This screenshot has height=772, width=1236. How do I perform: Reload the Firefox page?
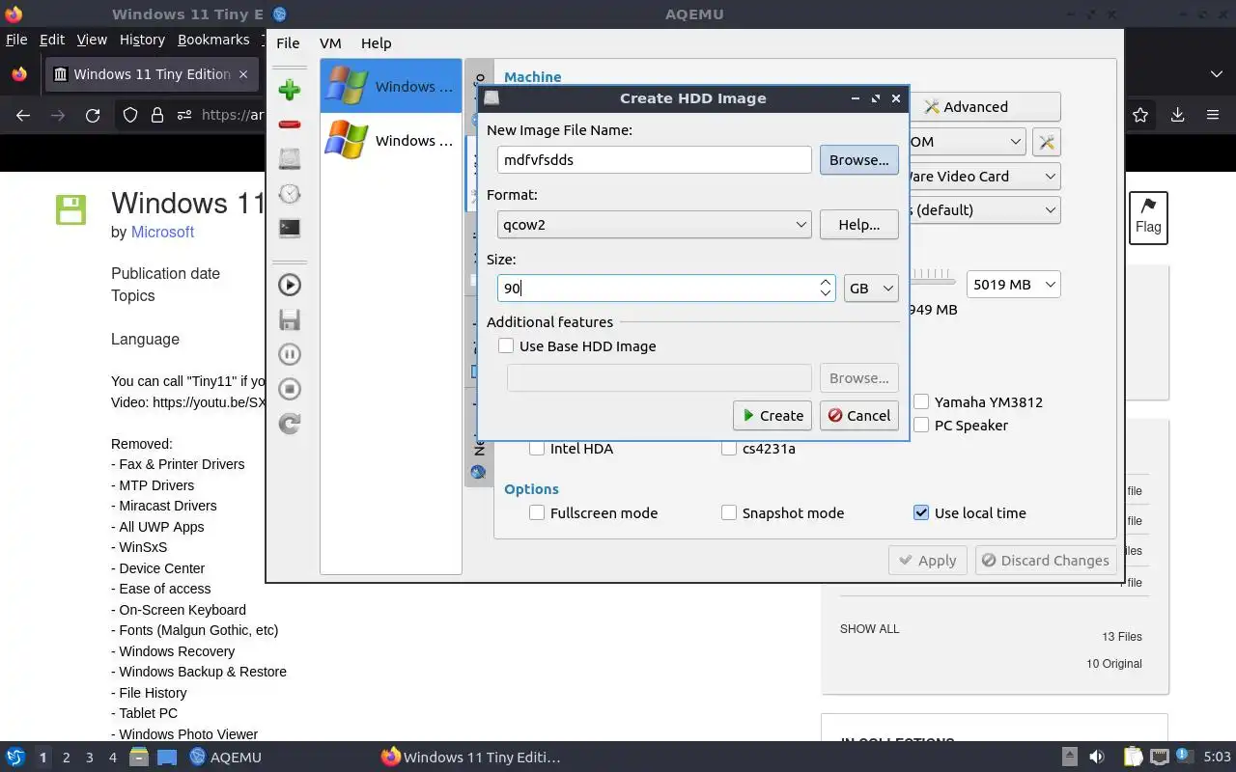click(x=93, y=115)
